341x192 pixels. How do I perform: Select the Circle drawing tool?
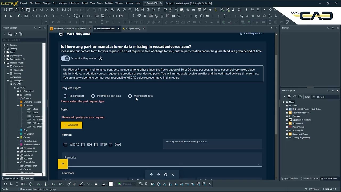tap(45, 16)
